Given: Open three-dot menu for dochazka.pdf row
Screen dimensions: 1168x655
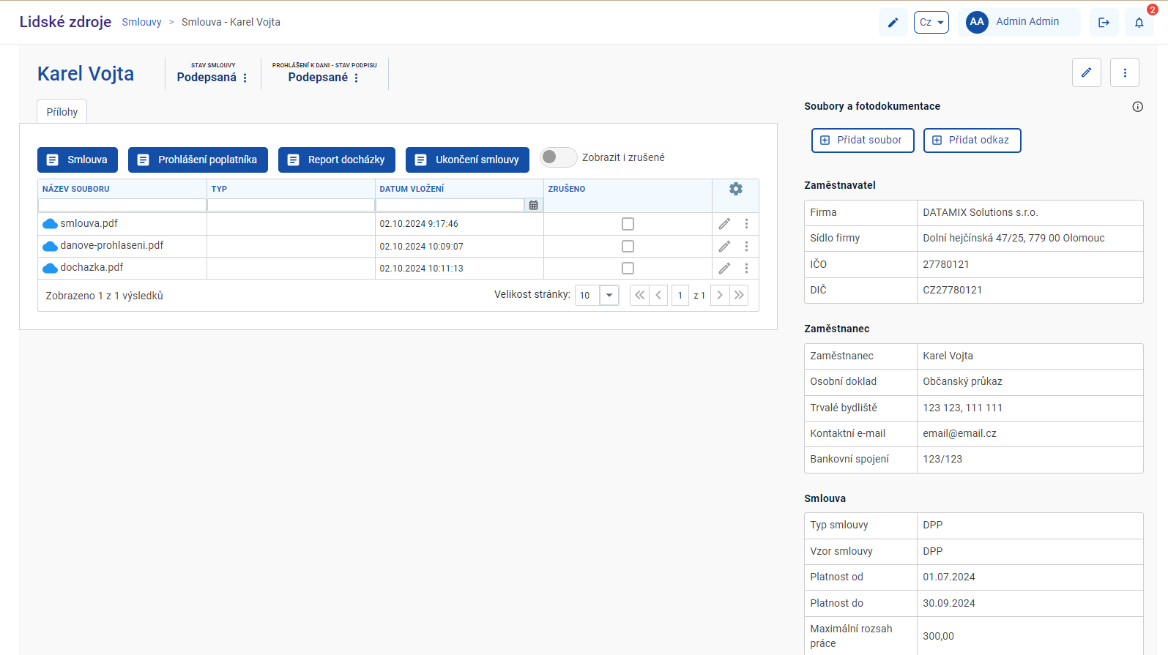Looking at the screenshot, I should pyautogui.click(x=746, y=269).
